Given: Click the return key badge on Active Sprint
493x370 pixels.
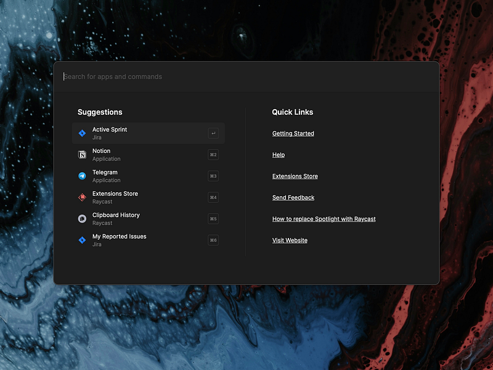Looking at the screenshot, I should (213, 133).
